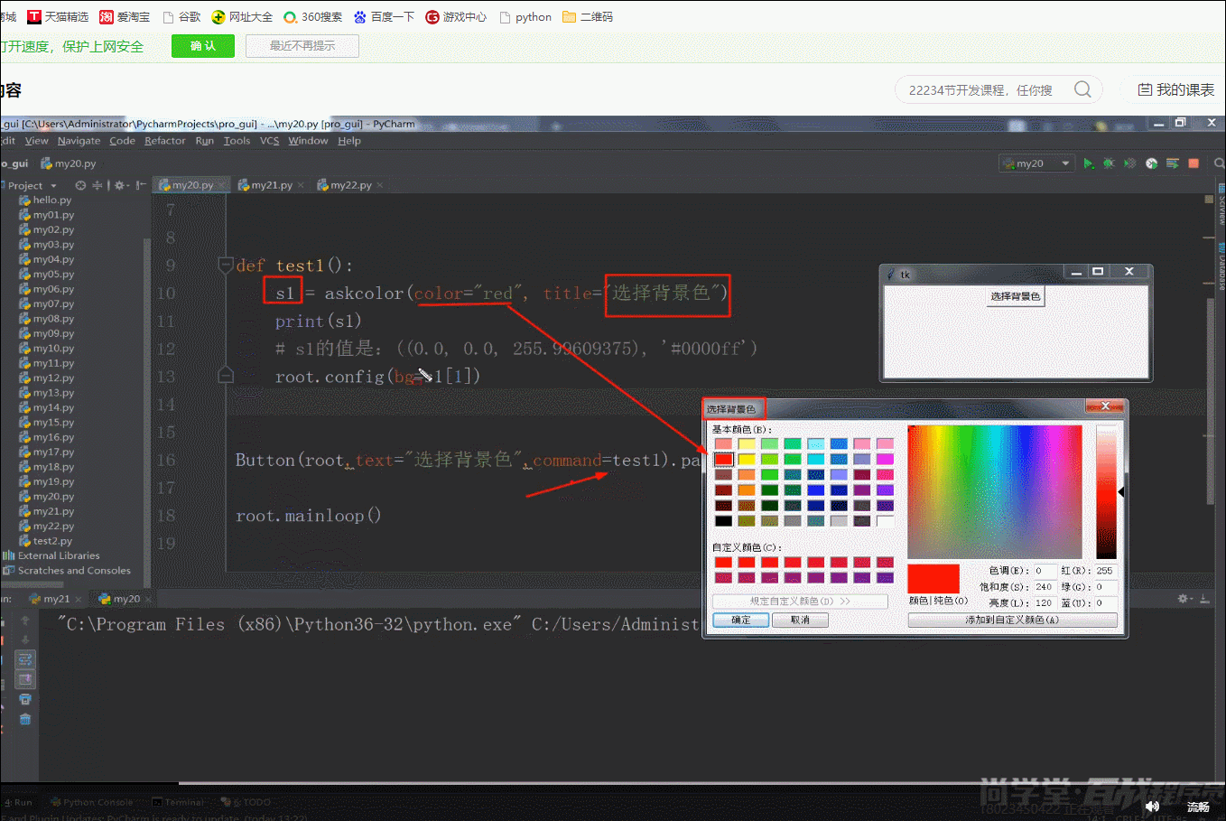Viewport: 1226px width, 821px height.
Task: Run the my20 configuration with the green play icon
Action: coord(1088,163)
